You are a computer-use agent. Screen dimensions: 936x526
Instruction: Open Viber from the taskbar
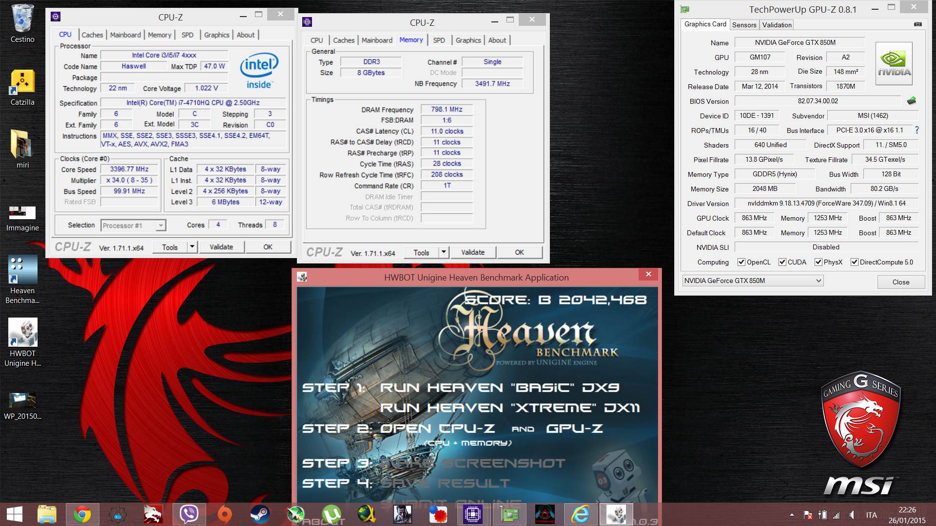tap(189, 514)
